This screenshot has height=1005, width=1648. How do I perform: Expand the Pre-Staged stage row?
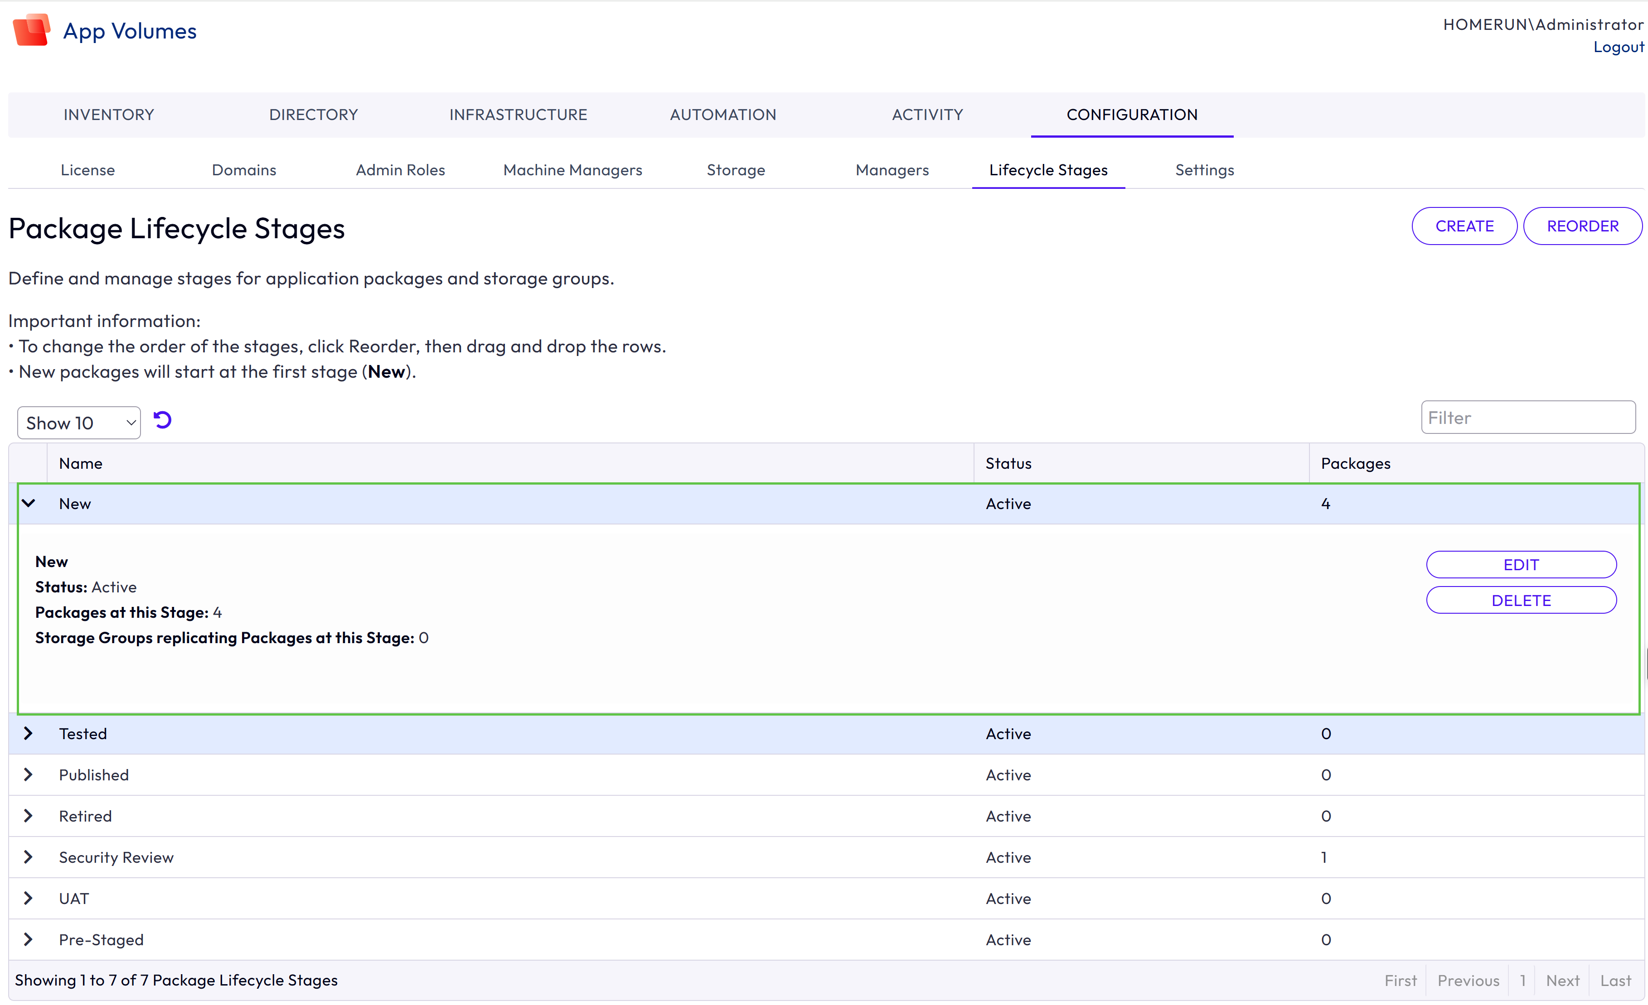point(28,939)
